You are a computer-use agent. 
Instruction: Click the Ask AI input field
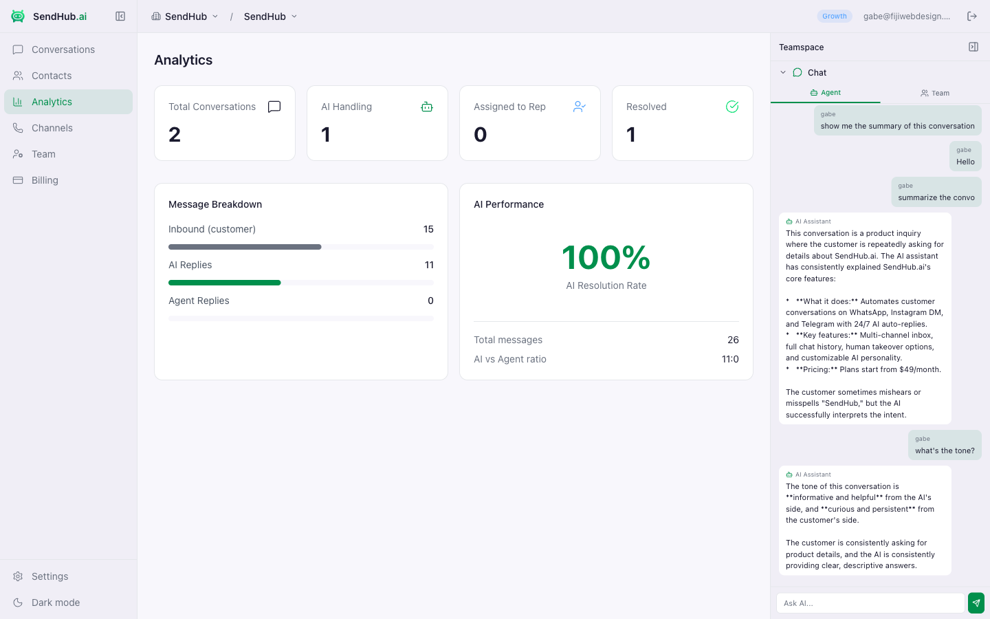coord(870,603)
